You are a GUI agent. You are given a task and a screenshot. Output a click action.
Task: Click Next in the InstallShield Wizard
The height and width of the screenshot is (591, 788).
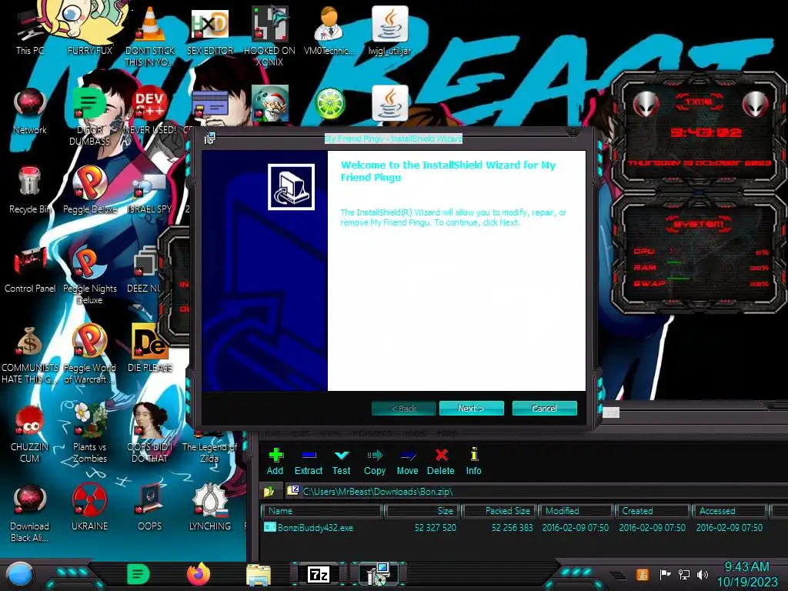pos(472,409)
